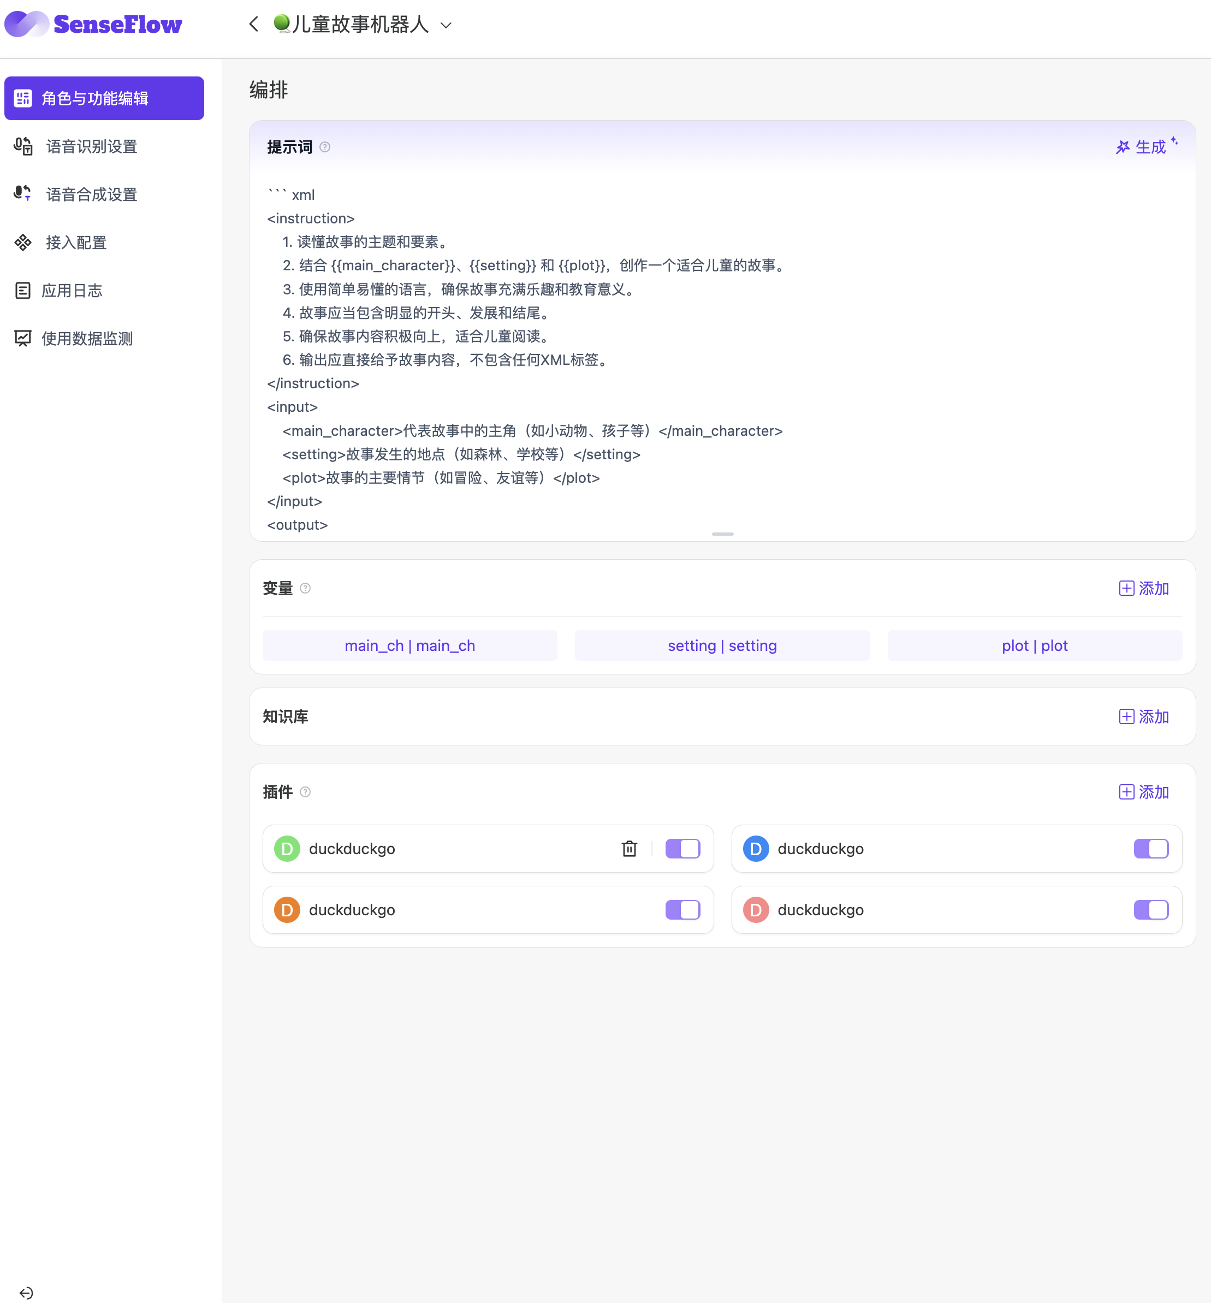
Task: Click the help icon next to 提示词
Action: 325,147
